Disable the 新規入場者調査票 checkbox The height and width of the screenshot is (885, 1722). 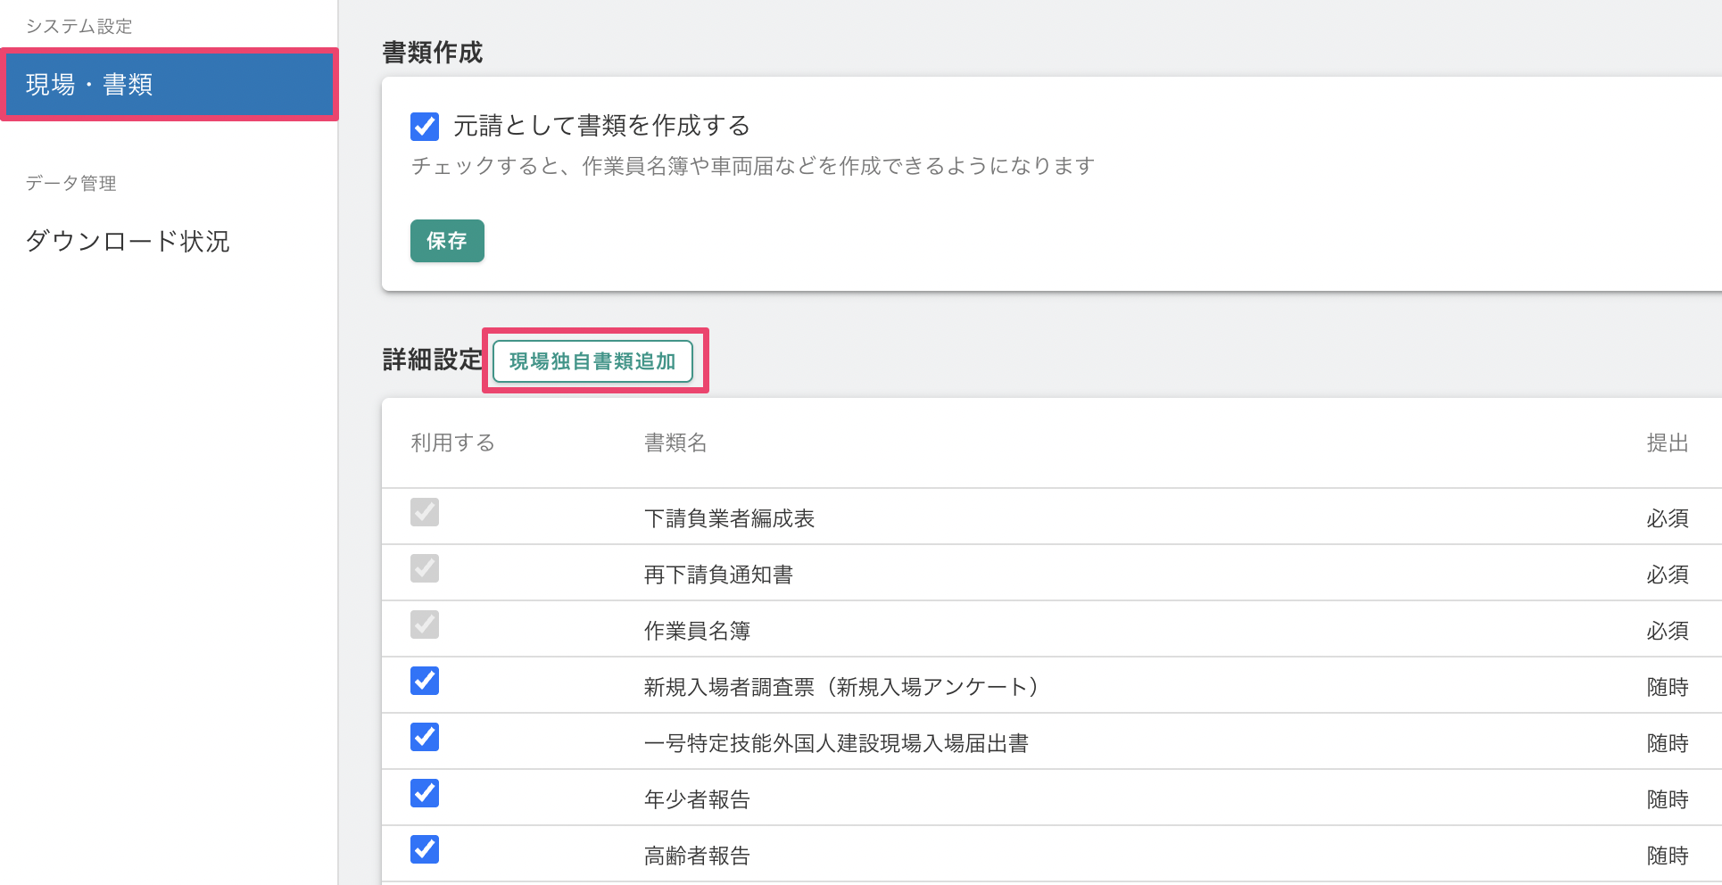425,681
